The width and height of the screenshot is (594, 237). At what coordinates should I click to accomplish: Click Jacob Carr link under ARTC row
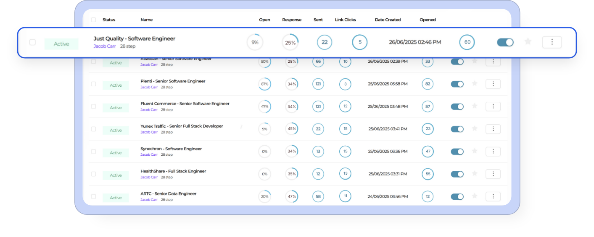click(x=149, y=200)
